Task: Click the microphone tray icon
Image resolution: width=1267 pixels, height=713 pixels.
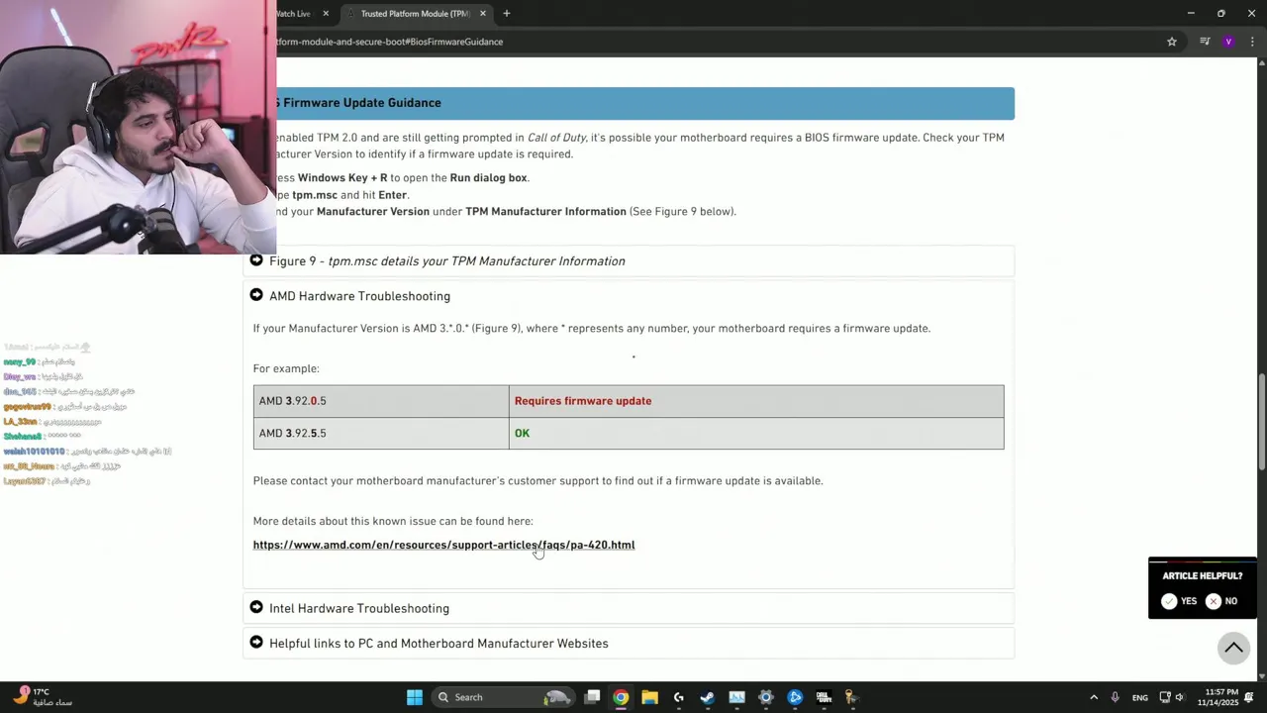Action: point(1116,697)
